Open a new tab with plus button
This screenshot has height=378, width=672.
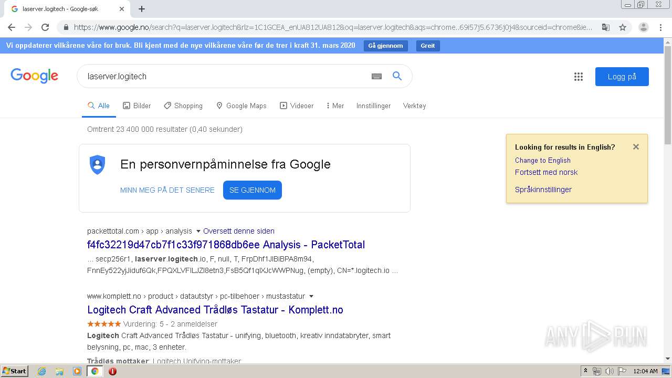click(142, 9)
